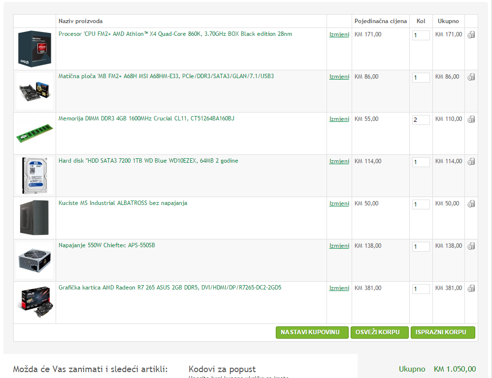Screen dimensions: 492x378
Task: Open the ALBATROSS case thumbnail image
Action: click(34, 218)
